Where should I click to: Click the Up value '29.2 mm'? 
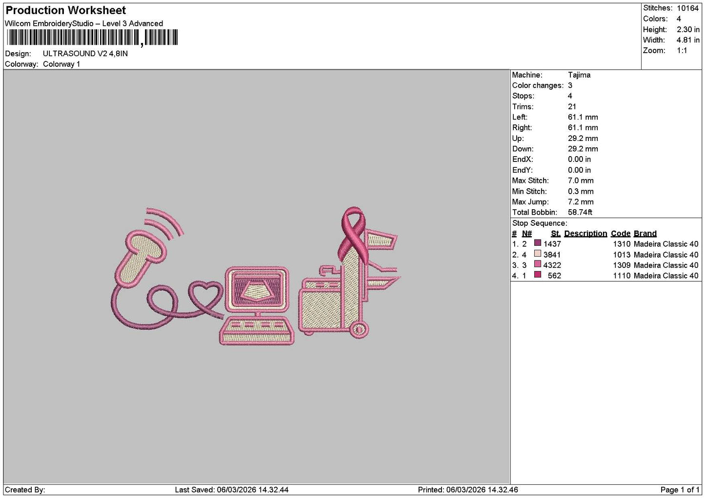click(583, 139)
